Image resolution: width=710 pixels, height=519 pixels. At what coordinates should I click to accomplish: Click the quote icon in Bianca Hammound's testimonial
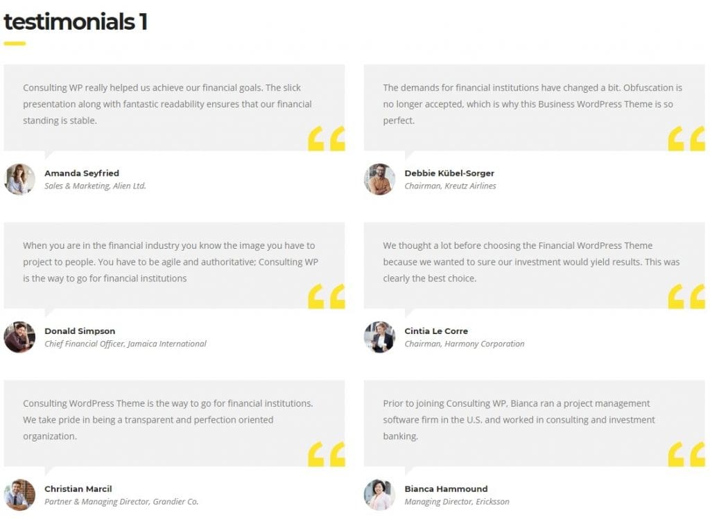pos(686,455)
